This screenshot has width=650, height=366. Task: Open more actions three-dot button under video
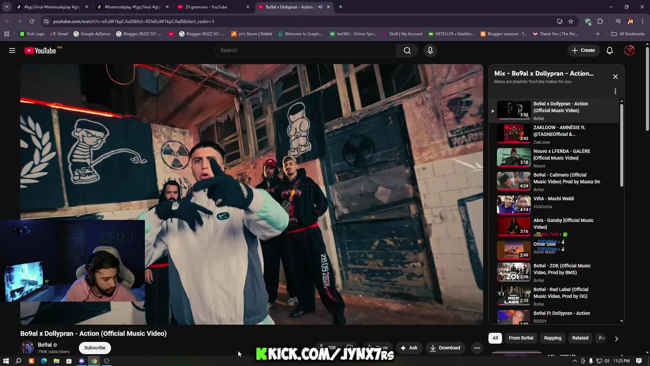476,348
